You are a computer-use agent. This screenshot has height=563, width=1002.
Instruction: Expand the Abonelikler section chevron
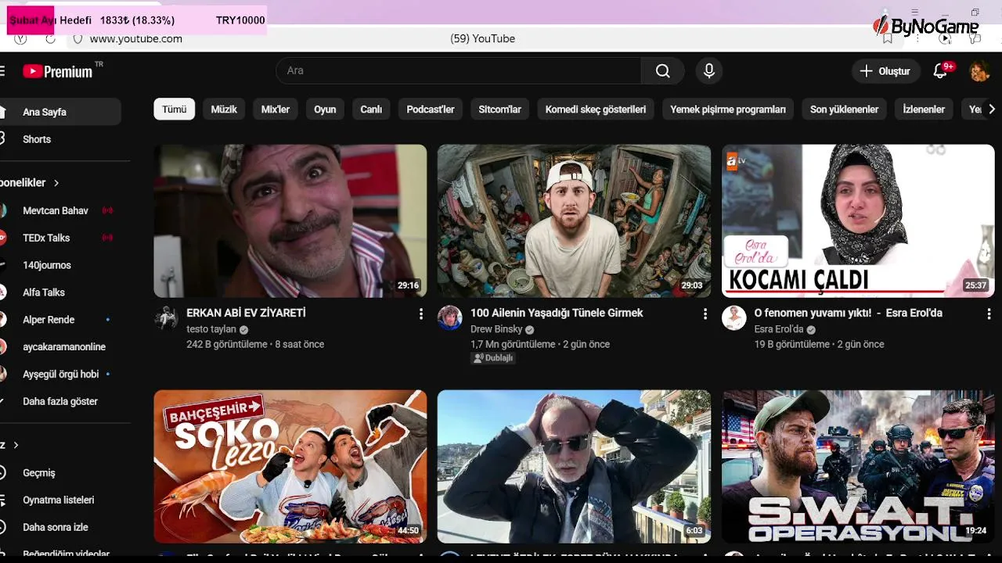56,183
